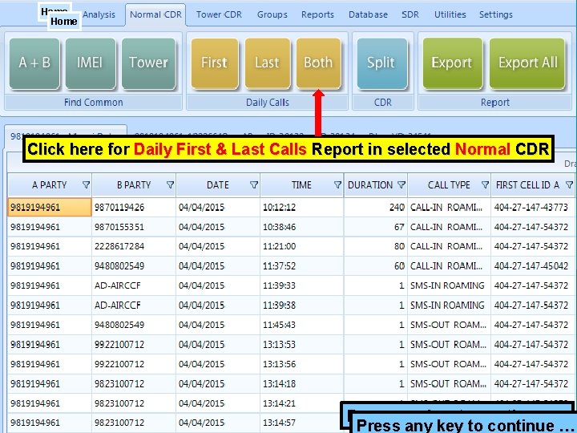Click the A + B find common button

(34, 63)
